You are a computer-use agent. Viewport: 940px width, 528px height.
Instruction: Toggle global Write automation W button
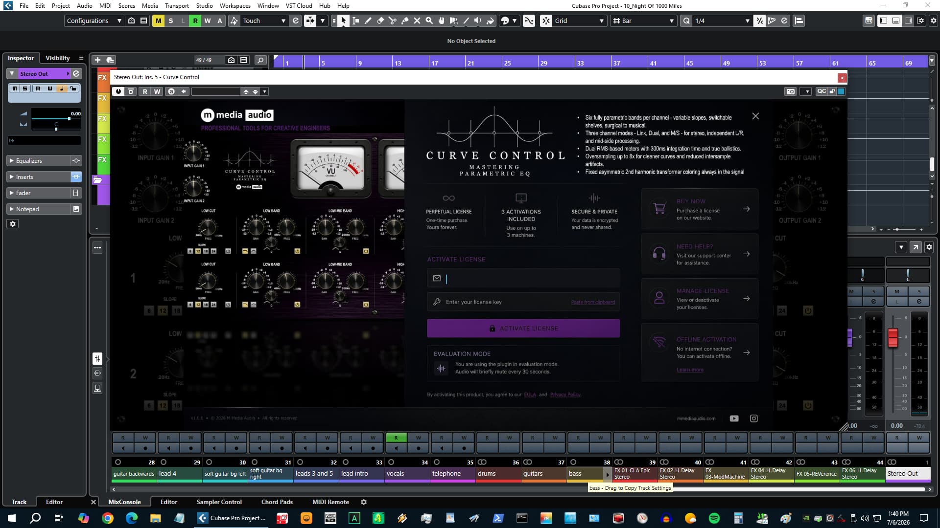[x=208, y=21]
